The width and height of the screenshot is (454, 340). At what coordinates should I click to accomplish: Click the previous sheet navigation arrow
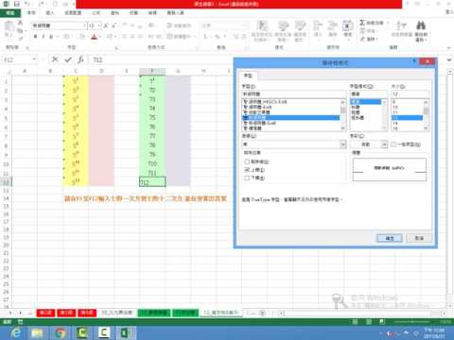(x=10, y=313)
